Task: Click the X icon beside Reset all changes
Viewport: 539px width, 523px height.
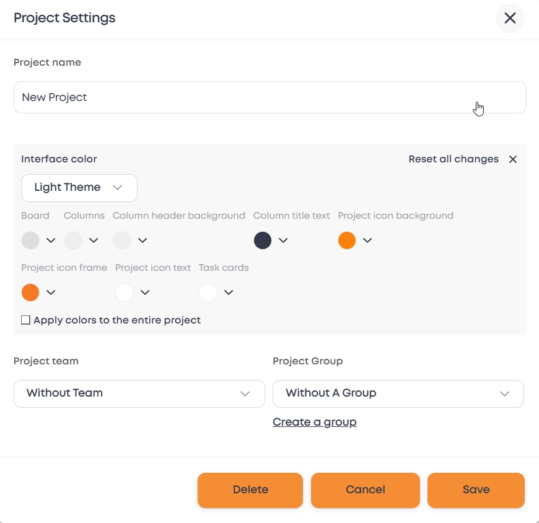Action: (x=513, y=159)
